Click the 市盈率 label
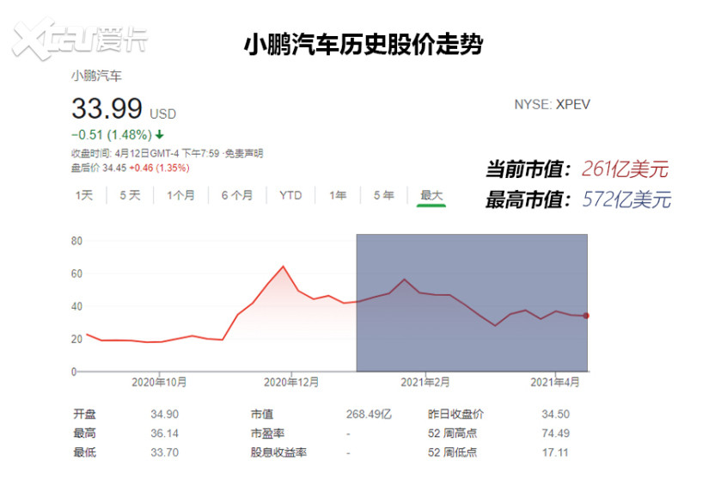This screenshot has height=485, width=727. pos(267,433)
